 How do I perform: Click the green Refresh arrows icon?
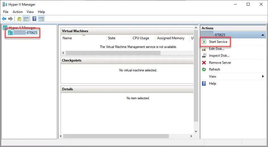coord(204,69)
